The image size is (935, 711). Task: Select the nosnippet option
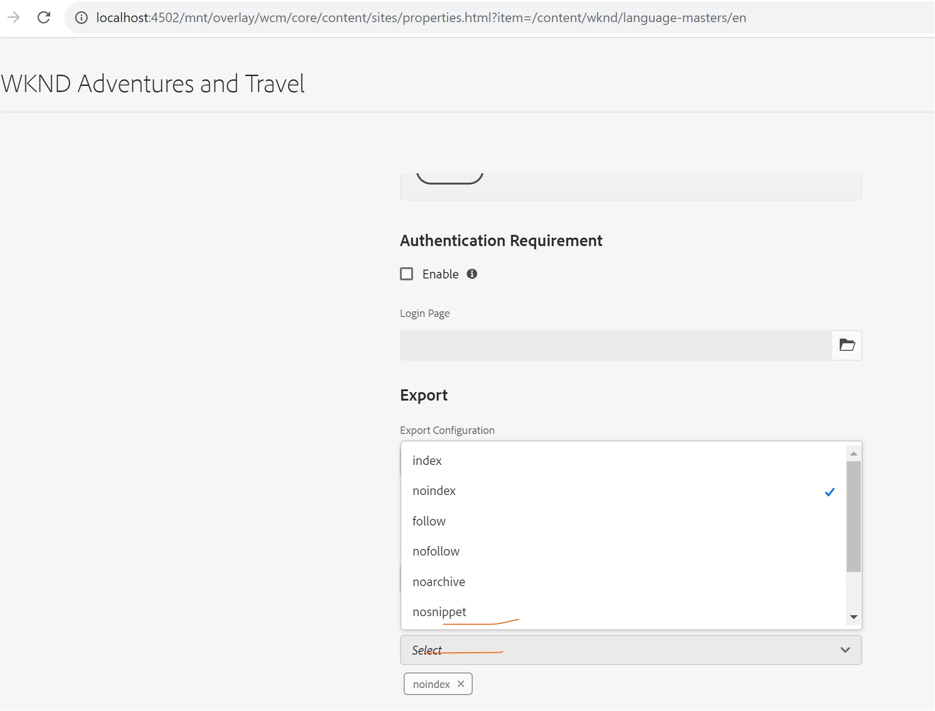click(x=439, y=612)
